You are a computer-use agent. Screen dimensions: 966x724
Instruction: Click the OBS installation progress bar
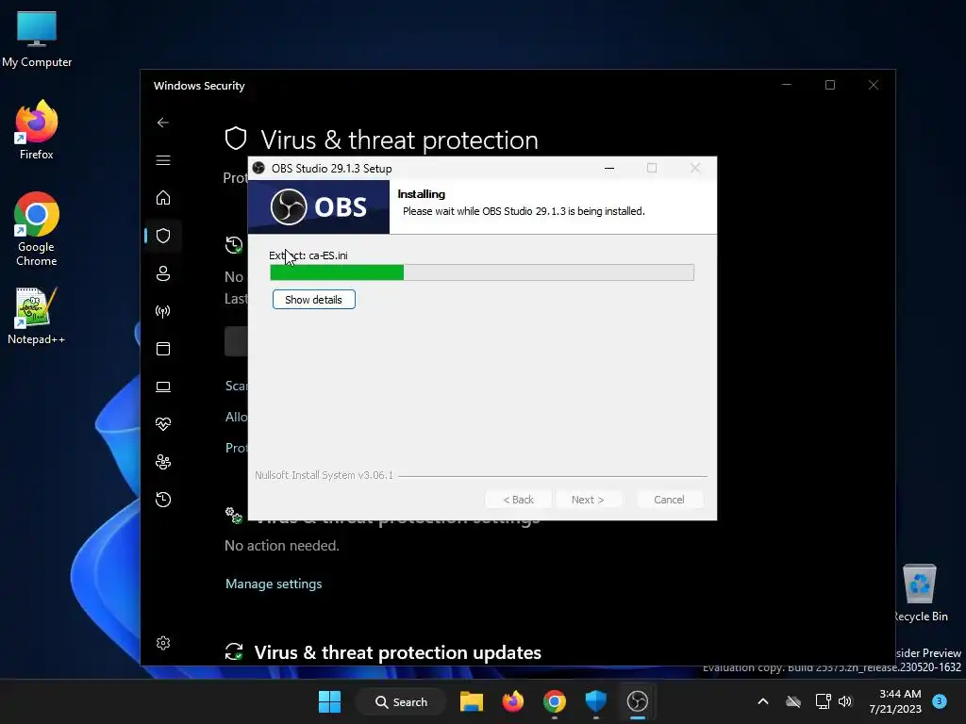coord(482,272)
